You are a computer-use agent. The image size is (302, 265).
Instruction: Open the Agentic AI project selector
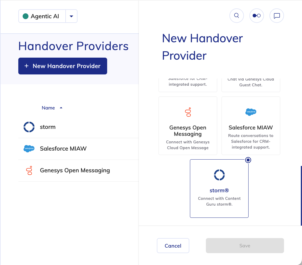coord(42,16)
